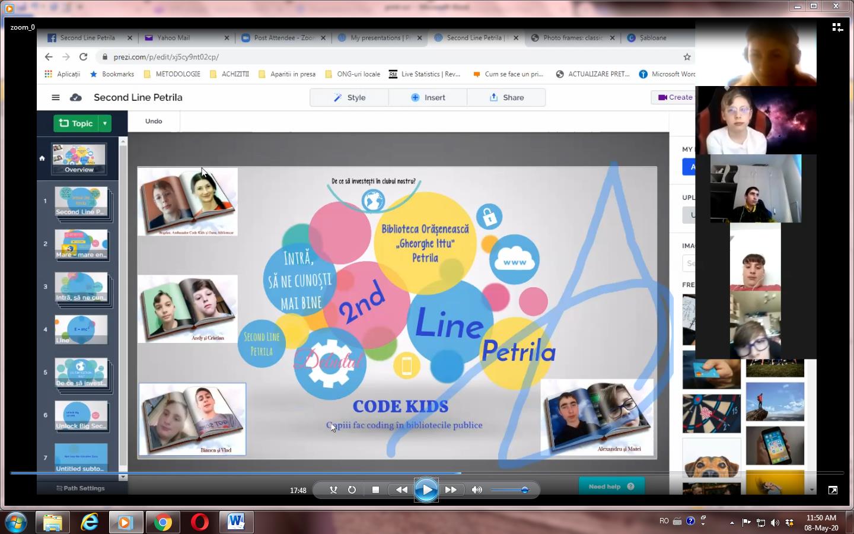This screenshot has height=534, width=854.
Task: Expand the Topic dropdown arrow
Action: coord(105,123)
